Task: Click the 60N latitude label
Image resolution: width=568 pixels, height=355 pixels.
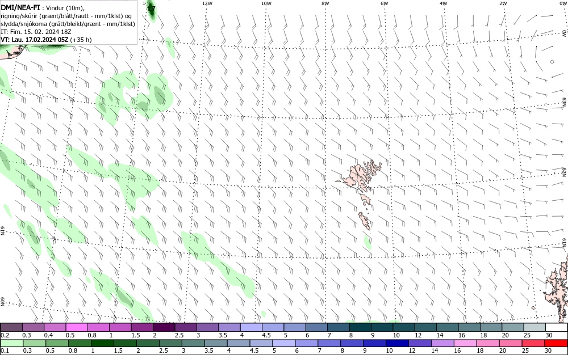Action: [x=2, y=302]
